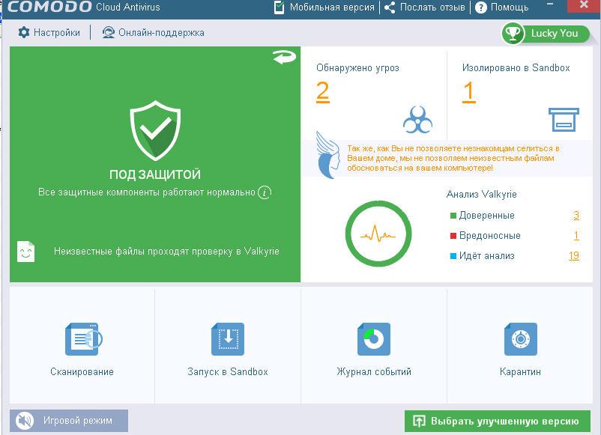Click the Valkyrie pulse circle indicator
Screen dimensions: 601x435
click(378, 234)
